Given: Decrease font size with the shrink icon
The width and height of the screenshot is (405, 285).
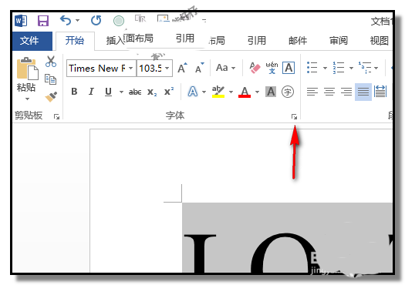Looking at the screenshot, I should 200,68.
